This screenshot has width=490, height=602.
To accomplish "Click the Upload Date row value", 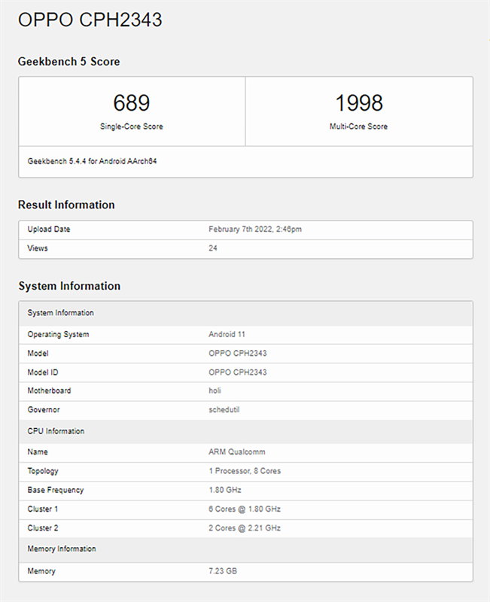I will point(255,230).
